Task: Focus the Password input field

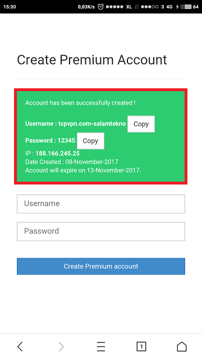Action: (101, 231)
